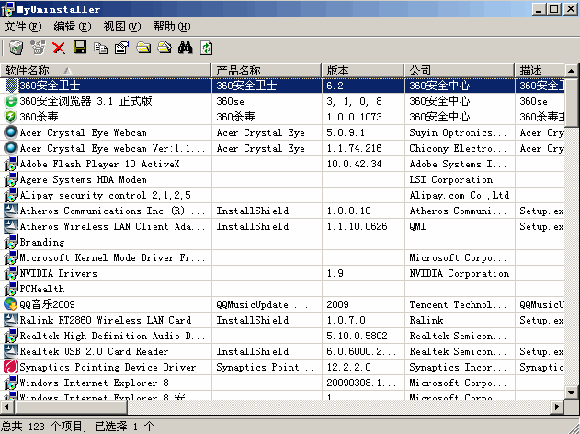
Task: Click the 360安全浏览器 green browser icon
Action: click(11, 101)
